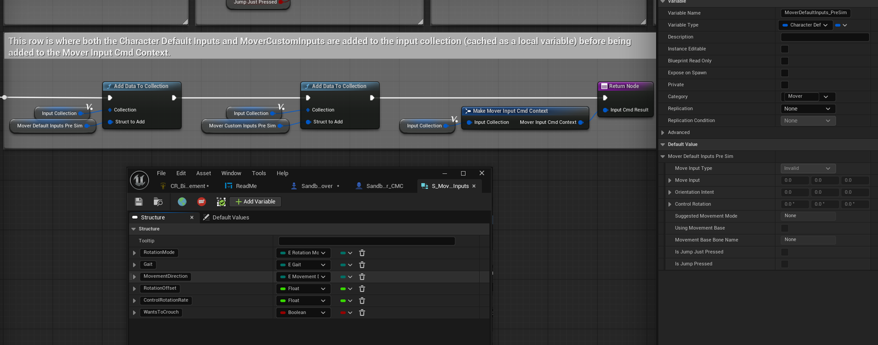The height and width of the screenshot is (345, 878).
Task: Enable the Expose on Spawn checkbox
Action: 785,73
